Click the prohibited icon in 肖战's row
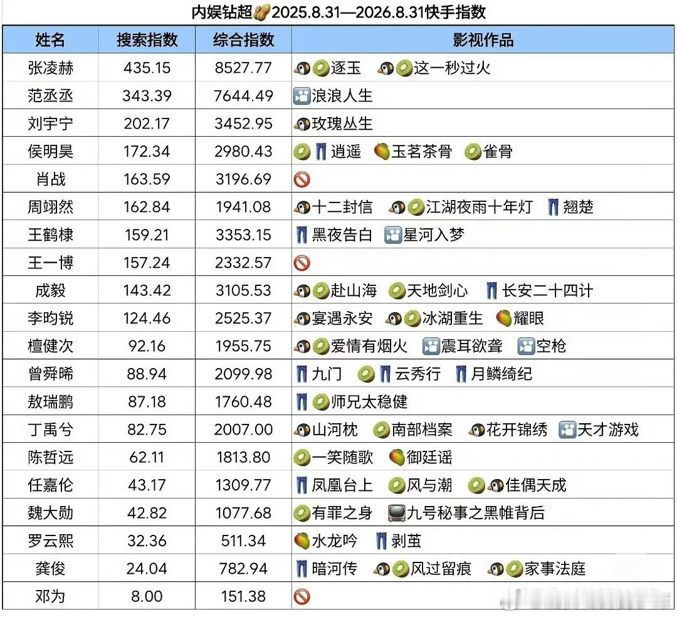 tap(302, 179)
